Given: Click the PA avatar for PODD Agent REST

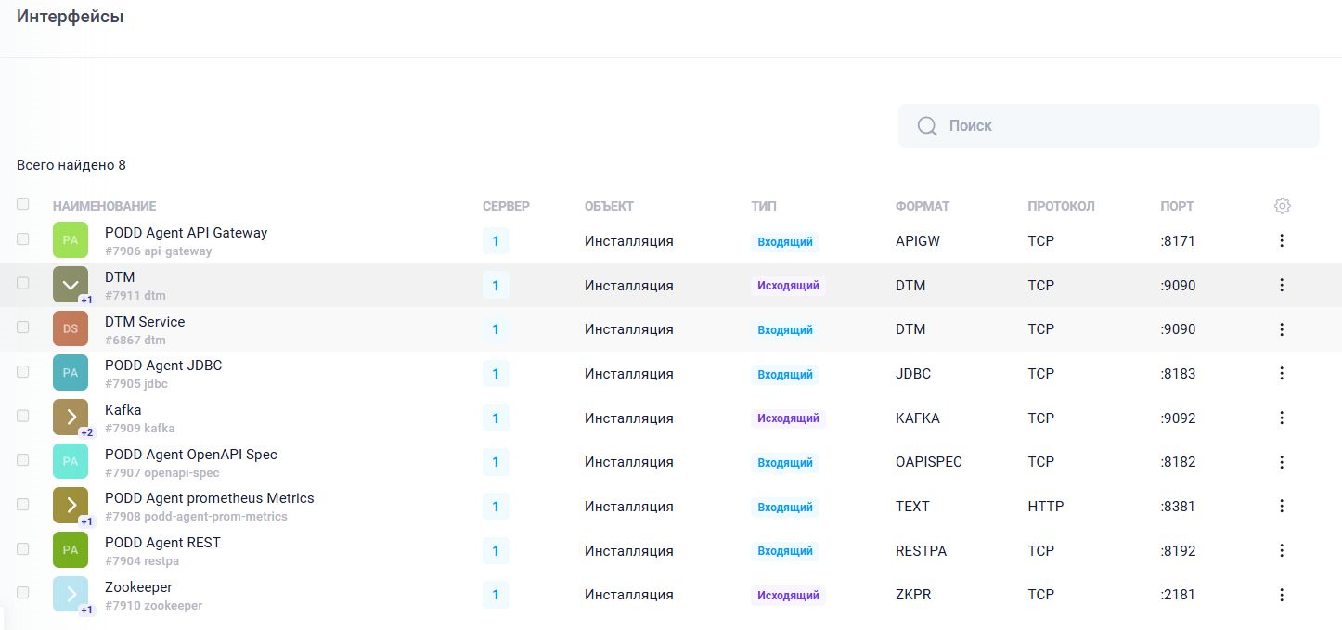Looking at the screenshot, I should click(x=71, y=550).
